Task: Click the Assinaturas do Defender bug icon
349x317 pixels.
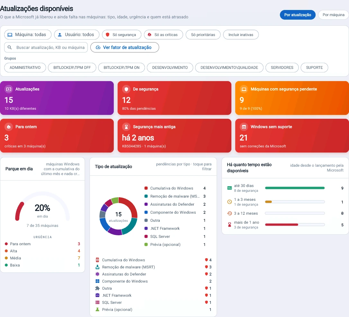Action: pos(97,274)
